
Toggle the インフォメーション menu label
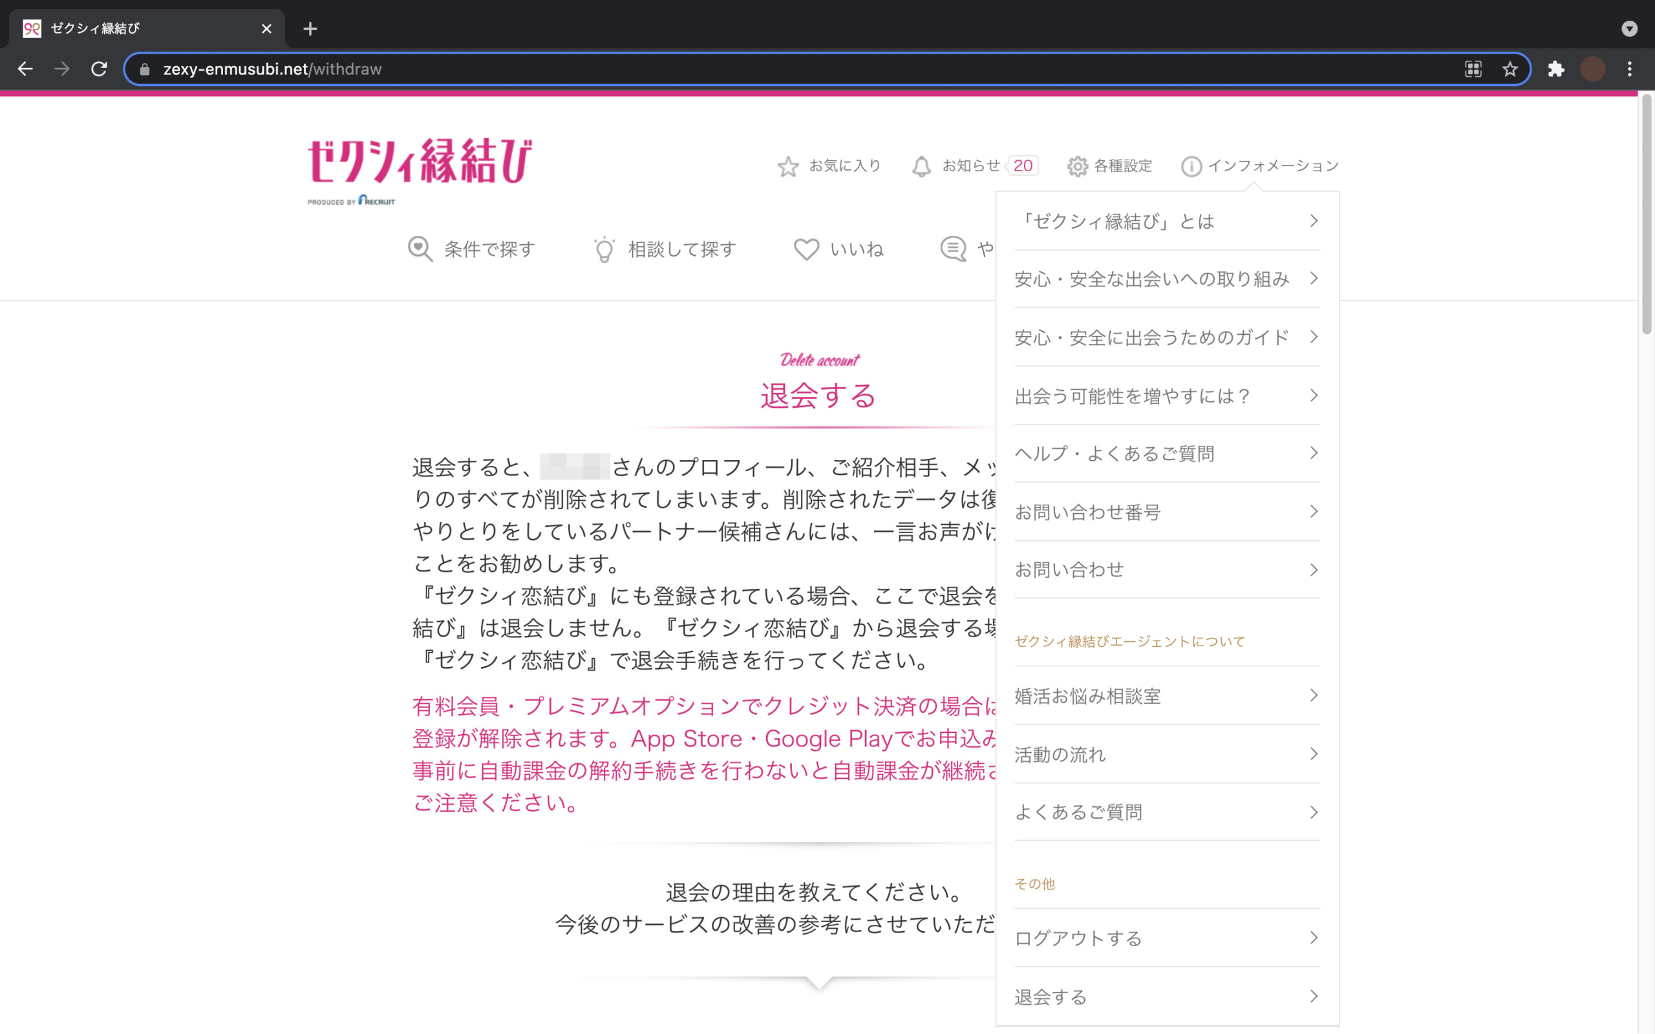(x=1274, y=165)
